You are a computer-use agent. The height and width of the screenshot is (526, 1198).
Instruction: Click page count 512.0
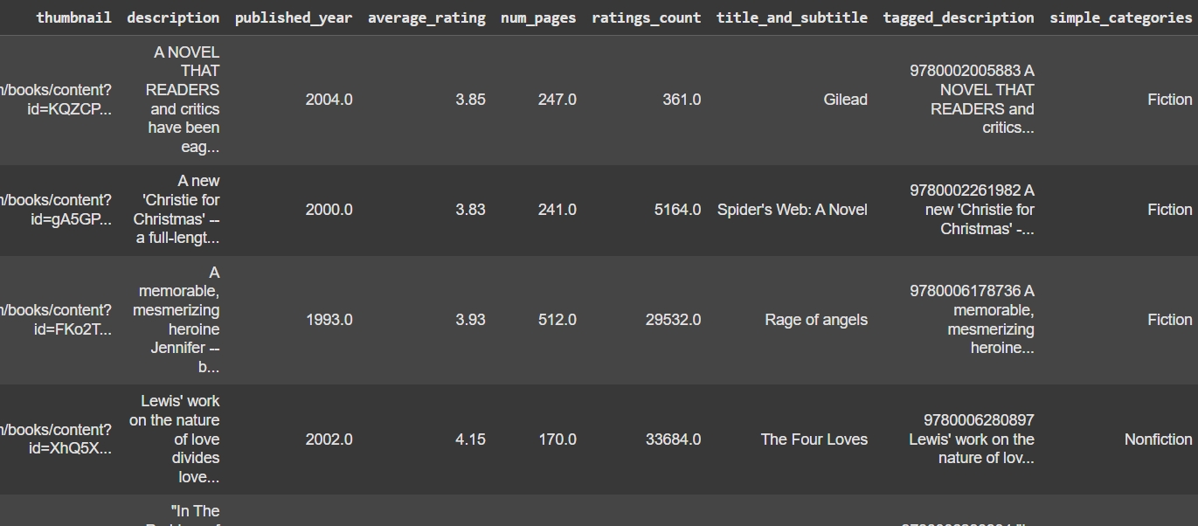[557, 320]
